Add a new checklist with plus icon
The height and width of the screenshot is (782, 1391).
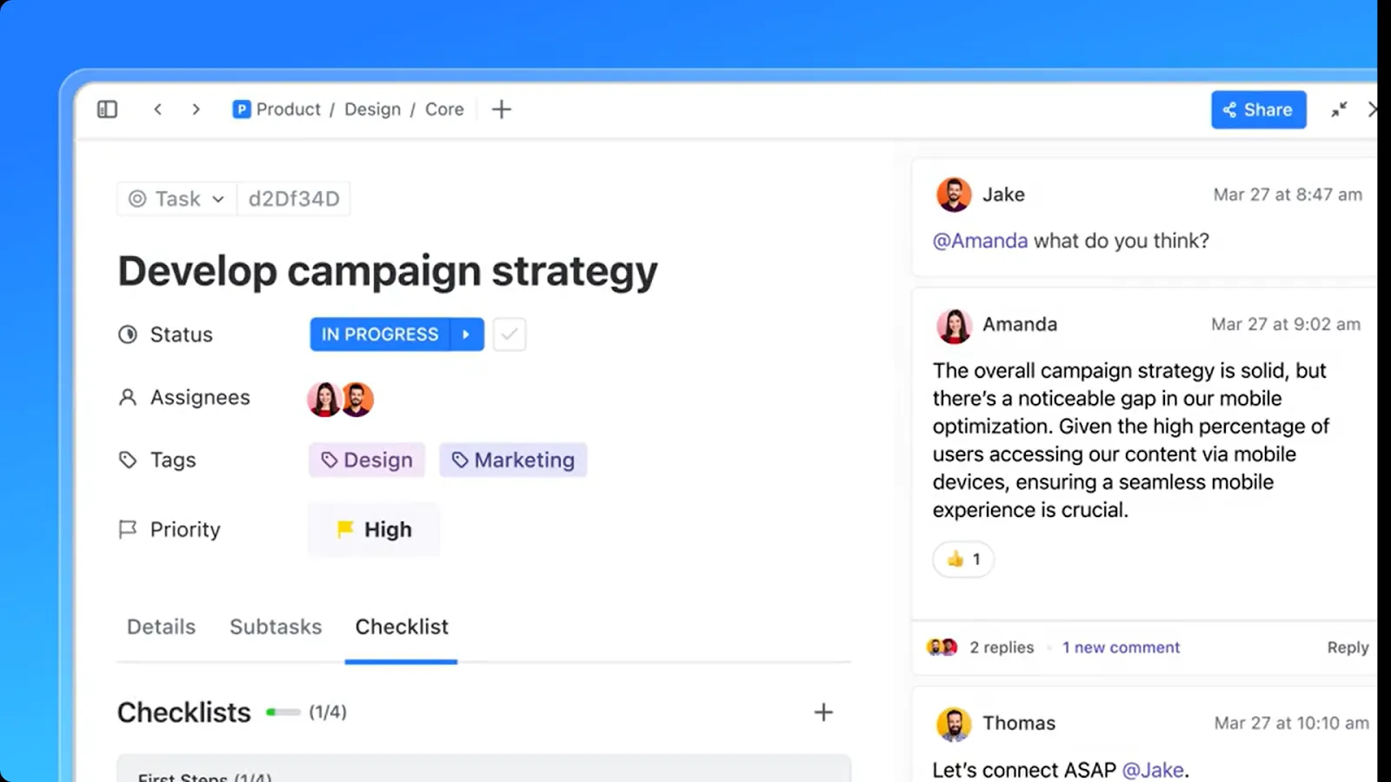[823, 712]
